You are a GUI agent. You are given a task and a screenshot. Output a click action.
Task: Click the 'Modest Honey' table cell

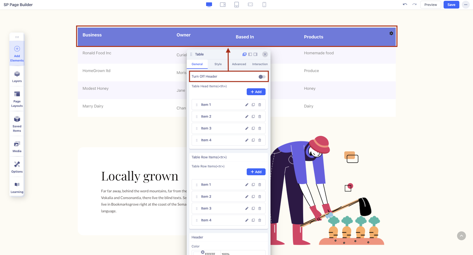pyautogui.click(x=96, y=88)
